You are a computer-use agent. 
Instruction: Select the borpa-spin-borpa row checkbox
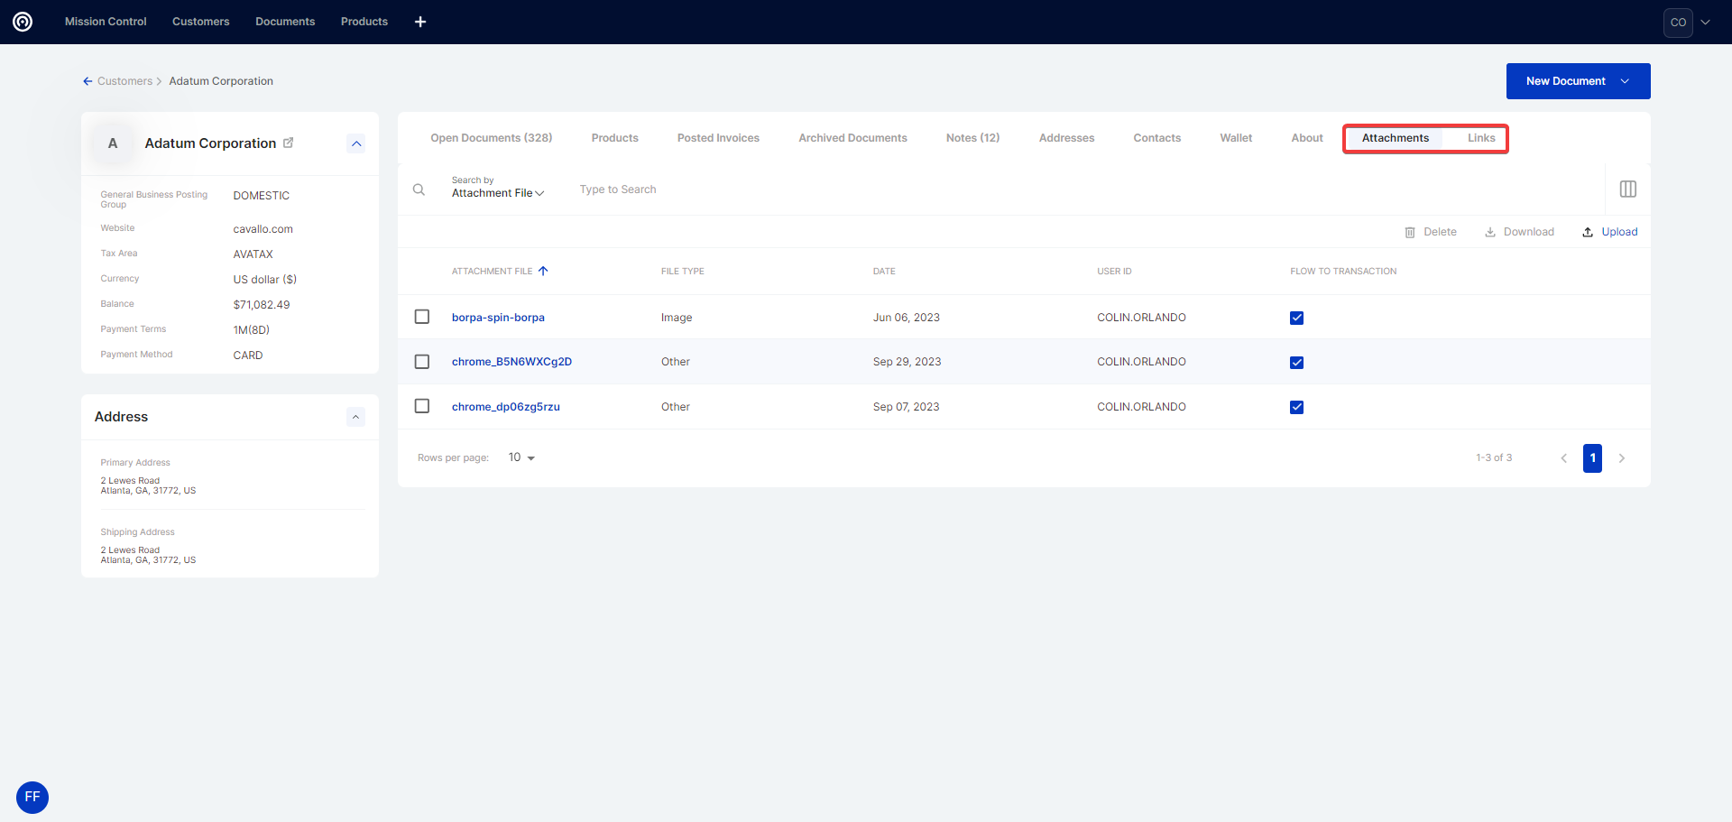[x=421, y=317]
